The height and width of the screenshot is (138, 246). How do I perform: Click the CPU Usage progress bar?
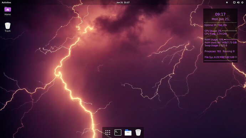[229, 31]
